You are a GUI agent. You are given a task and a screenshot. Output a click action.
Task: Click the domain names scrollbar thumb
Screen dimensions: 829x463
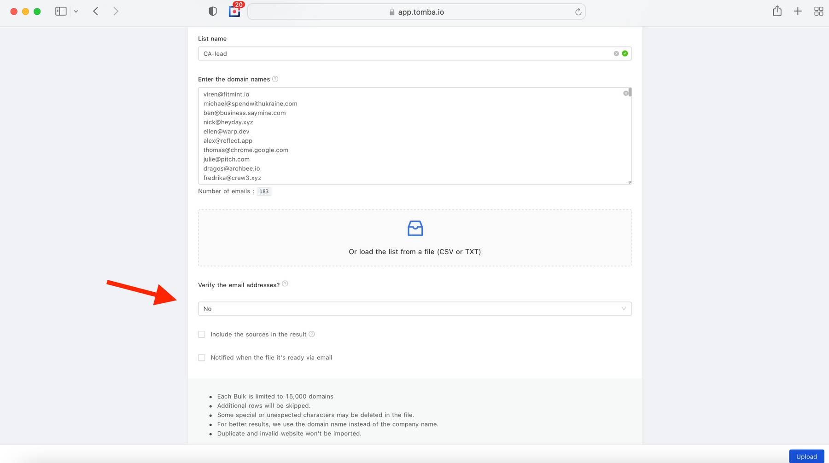point(630,92)
